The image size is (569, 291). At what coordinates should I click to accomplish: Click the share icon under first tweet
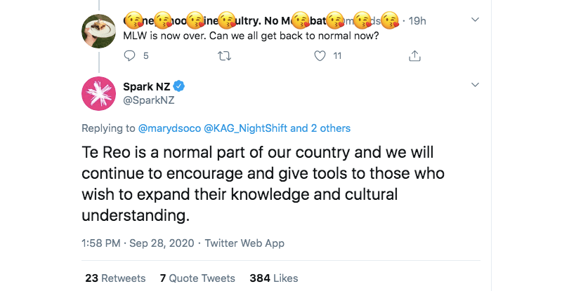click(414, 55)
